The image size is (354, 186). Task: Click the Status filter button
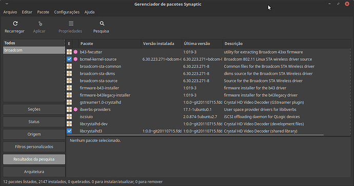pos(34,122)
